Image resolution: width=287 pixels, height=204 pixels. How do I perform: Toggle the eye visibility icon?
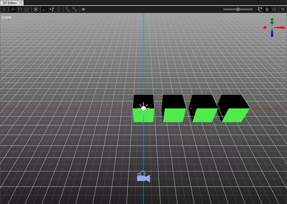83,9
